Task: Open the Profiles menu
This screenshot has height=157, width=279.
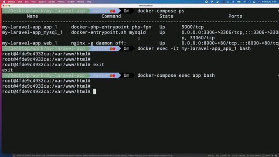Action: coord(61,2)
